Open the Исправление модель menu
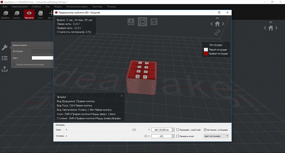 77,7
